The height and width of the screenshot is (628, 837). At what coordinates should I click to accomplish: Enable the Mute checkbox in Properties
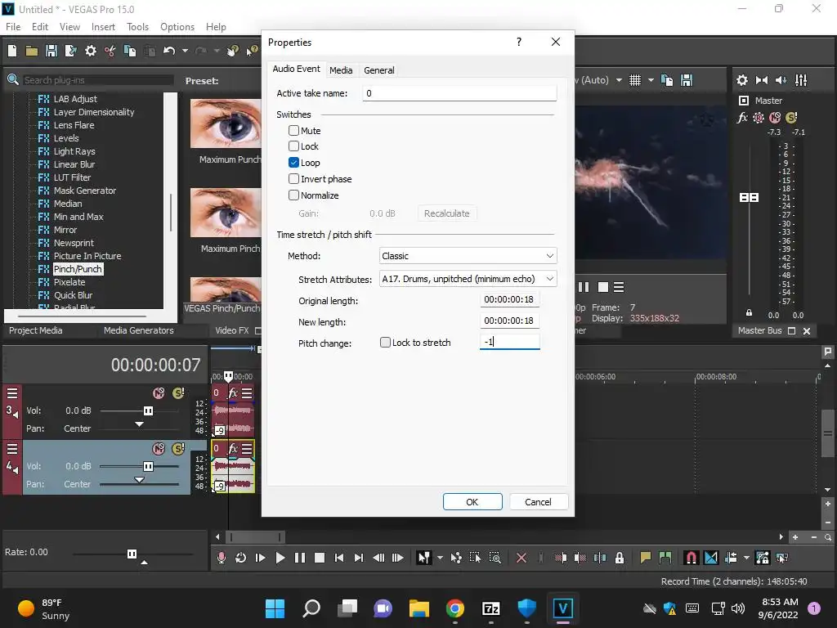(293, 130)
